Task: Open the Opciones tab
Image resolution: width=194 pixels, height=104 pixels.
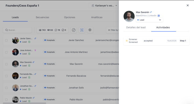Action: (x=70, y=17)
